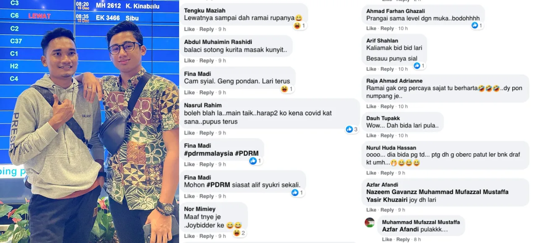Image resolution: width=537 pixels, height=243 pixels.
Task: Reply to Muhammad Mufazzal Mustaffa's reply
Action: coord(403,239)
